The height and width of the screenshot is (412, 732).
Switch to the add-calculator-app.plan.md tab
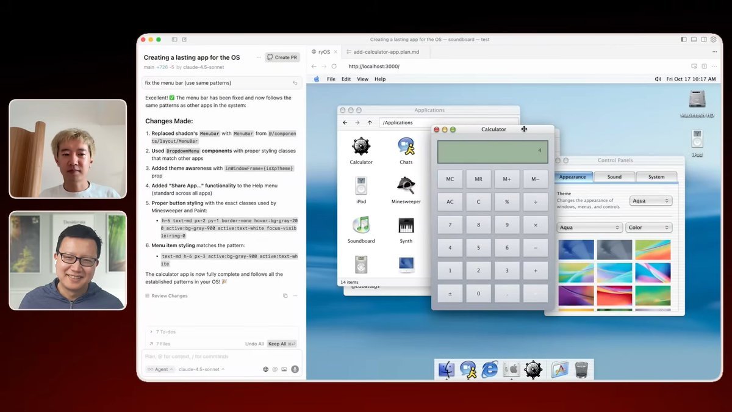click(386, 52)
